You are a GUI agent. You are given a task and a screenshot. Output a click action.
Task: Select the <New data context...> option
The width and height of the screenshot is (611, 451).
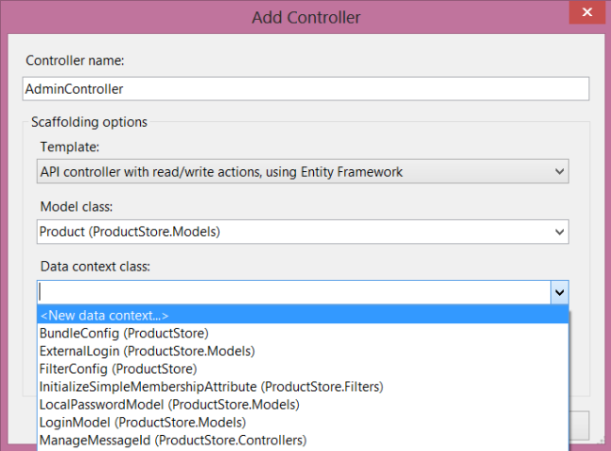tap(103, 316)
